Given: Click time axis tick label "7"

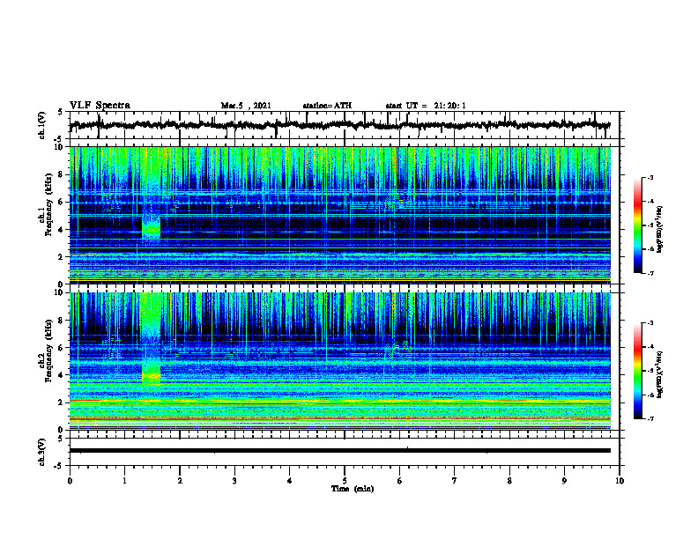Looking at the screenshot, I should pyautogui.click(x=455, y=481).
